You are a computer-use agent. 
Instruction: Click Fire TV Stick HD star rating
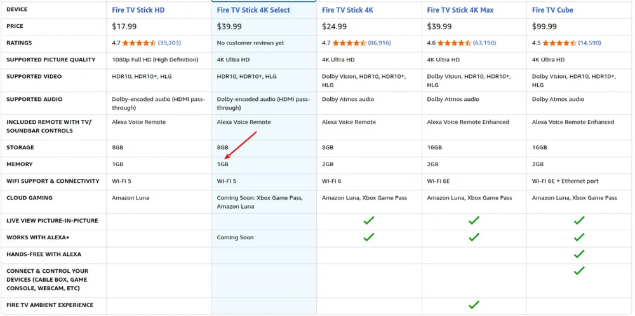point(139,43)
